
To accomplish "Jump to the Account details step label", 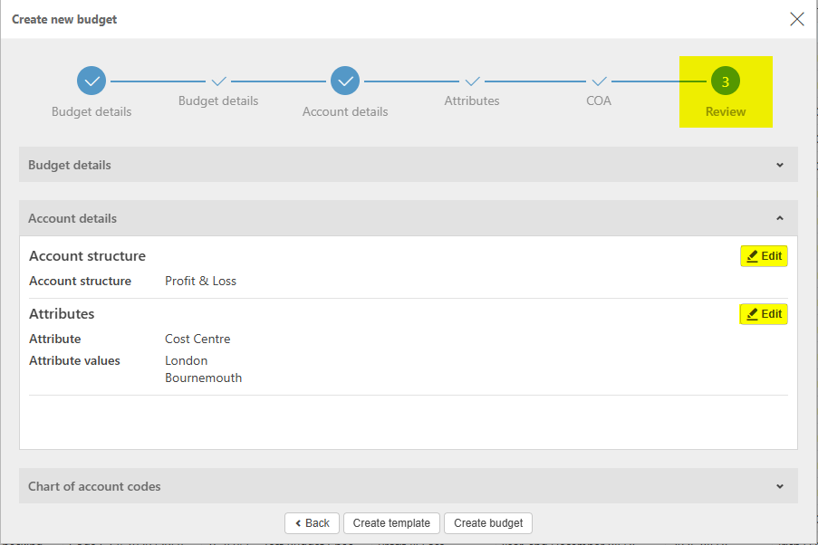I will pos(345,112).
